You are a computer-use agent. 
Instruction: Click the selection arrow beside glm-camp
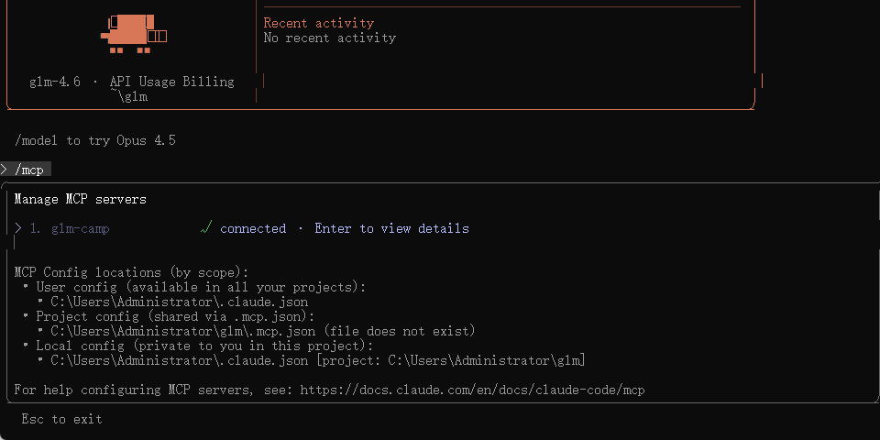(x=18, y=228)
